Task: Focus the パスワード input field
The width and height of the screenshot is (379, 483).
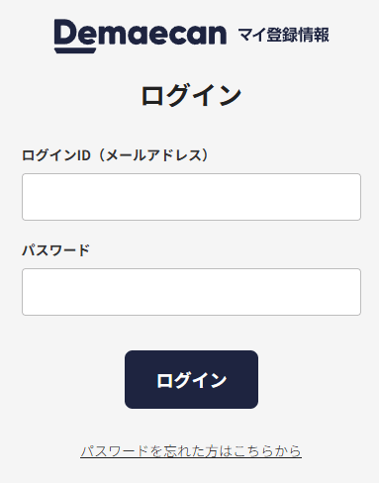Action: (191, 292)
